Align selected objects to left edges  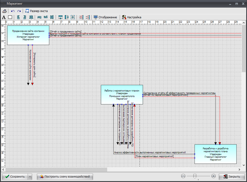[19, 17]
